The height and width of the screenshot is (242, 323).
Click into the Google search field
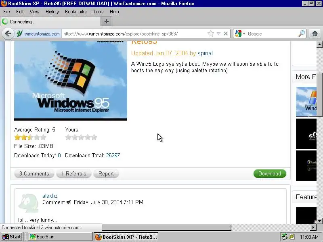coord(272,34)
